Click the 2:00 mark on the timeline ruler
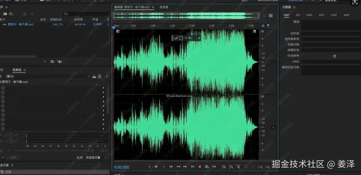This screenshot has width=361, height=175. click(x=192, y=26)
